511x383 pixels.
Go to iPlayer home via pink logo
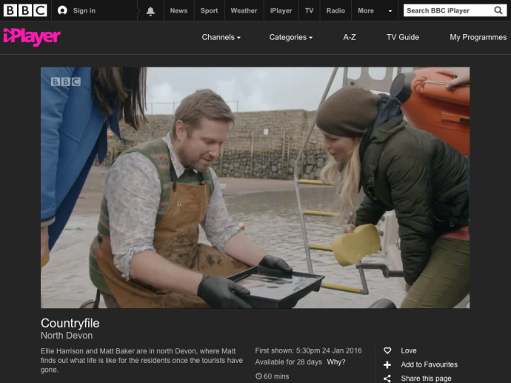coord(32,37)
